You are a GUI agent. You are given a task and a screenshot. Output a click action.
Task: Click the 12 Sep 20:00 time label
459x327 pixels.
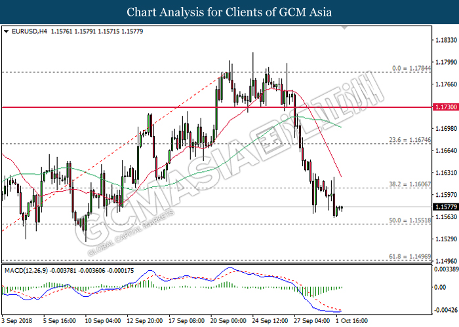145,321
